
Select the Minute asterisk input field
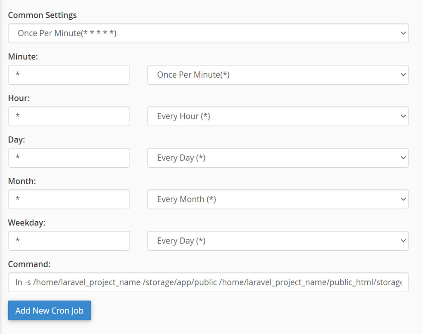pos(69,75)
